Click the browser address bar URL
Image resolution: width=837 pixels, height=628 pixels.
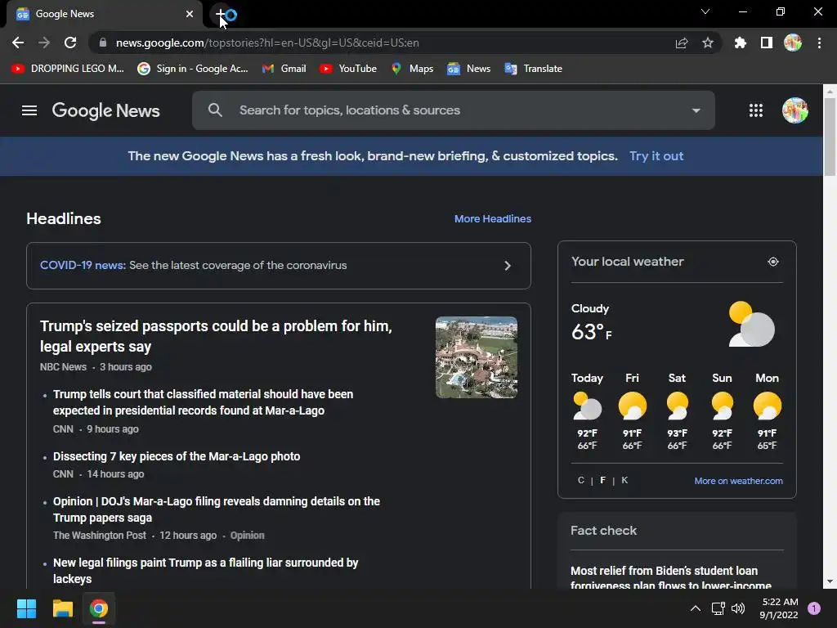coord(267,43)
